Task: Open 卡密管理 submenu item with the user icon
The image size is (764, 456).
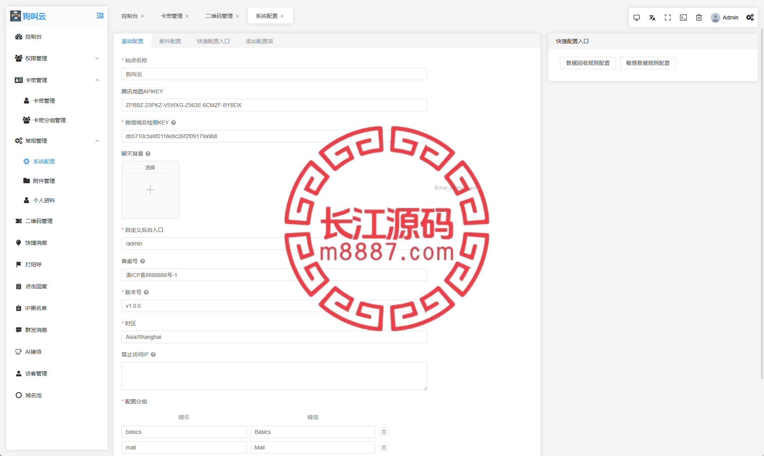Action: pyautogui.click(x=57, y=101)
